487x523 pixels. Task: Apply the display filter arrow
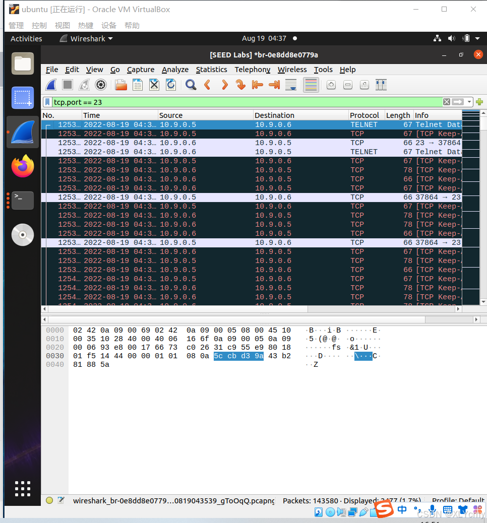[x=458, y=102]
